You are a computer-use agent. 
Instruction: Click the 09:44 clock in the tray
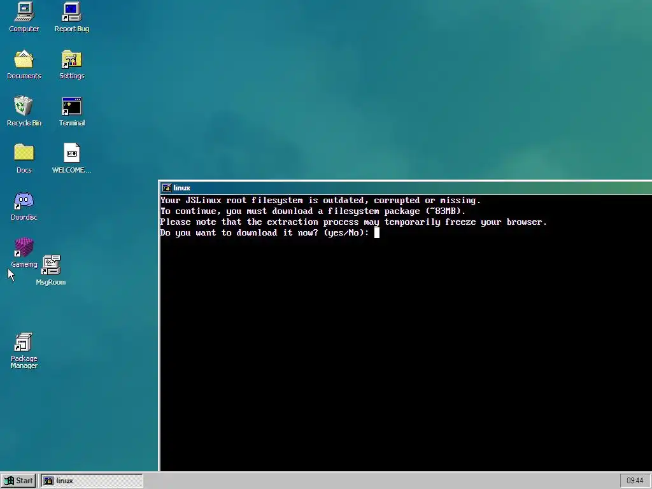(635, 481)
